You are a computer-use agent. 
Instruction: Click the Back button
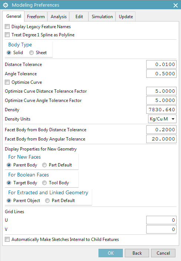click(x=137, y=253)
